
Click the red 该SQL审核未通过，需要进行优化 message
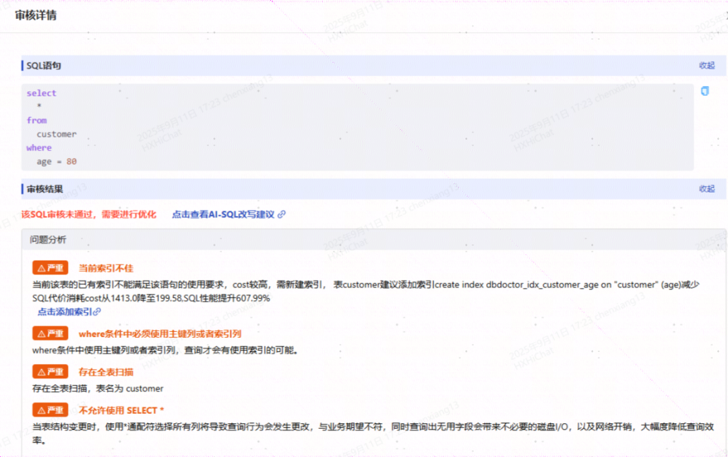89,214
